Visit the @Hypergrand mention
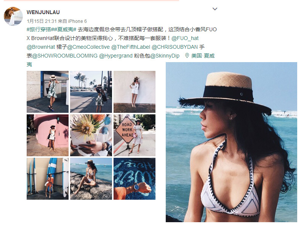Image resolution: width=301 pixels, height=226 pixels. 116,56
